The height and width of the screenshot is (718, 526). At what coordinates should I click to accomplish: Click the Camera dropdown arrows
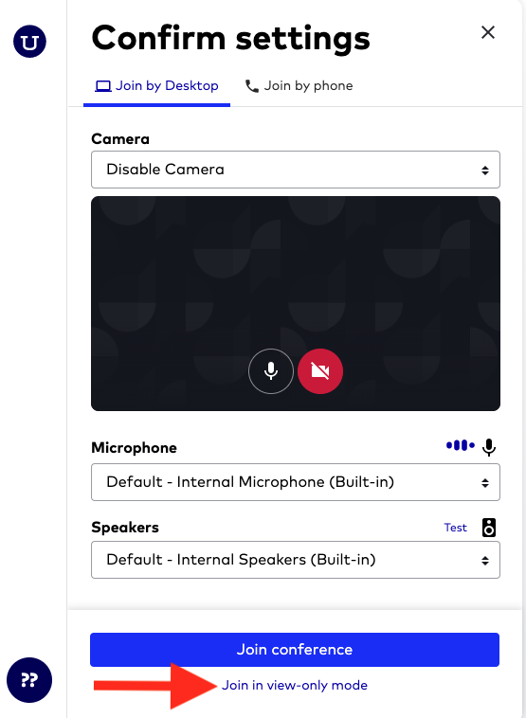[484, 171]
